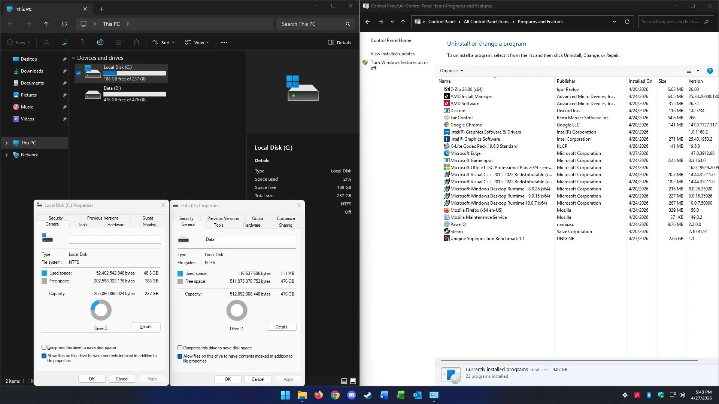Viewport: 719px width, 404px height.
Task: Toggle file indexing checkbox for drive D
Action: point(180,356)
